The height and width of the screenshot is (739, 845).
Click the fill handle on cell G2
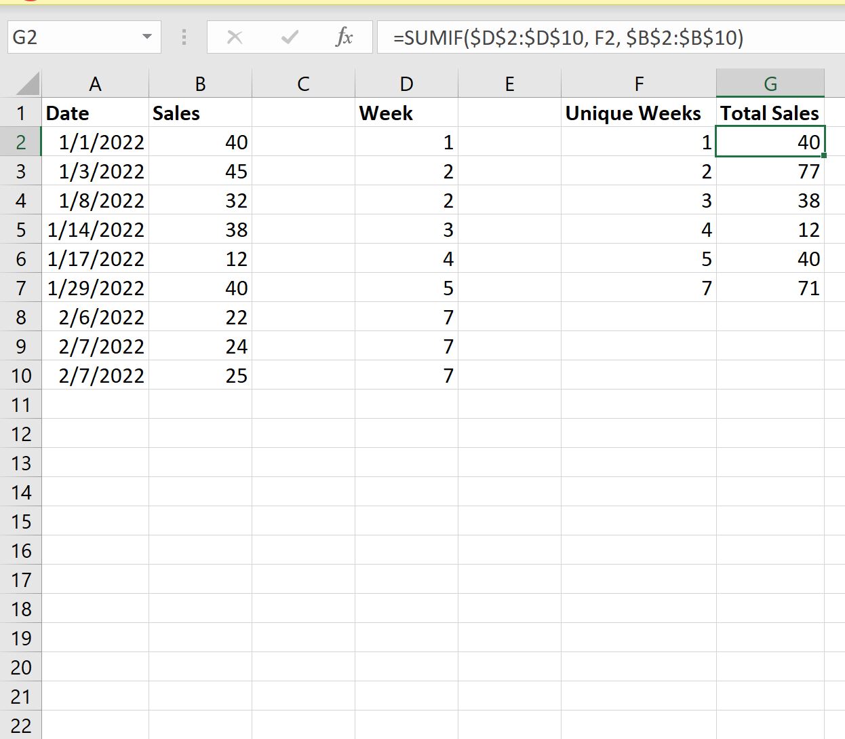(823, 155)
